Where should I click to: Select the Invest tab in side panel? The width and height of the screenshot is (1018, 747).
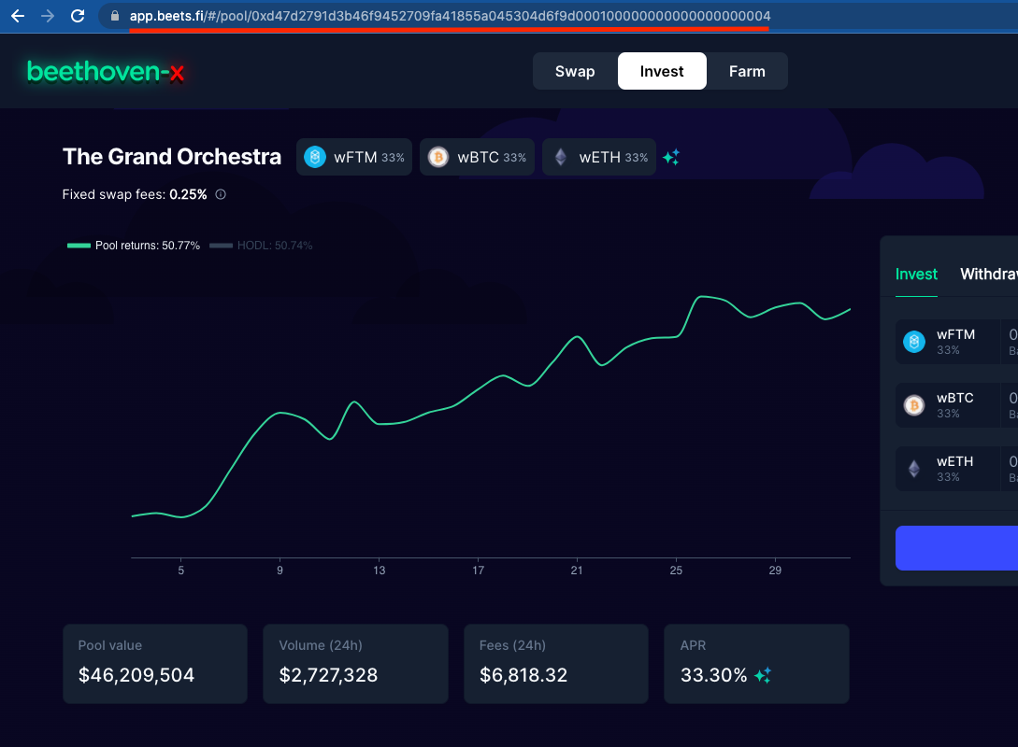click(x=916, y=275)
